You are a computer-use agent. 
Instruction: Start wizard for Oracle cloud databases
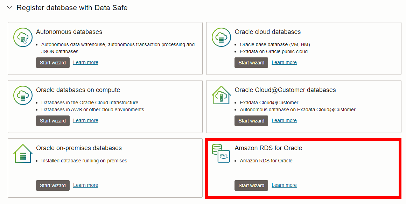(251, 63)
